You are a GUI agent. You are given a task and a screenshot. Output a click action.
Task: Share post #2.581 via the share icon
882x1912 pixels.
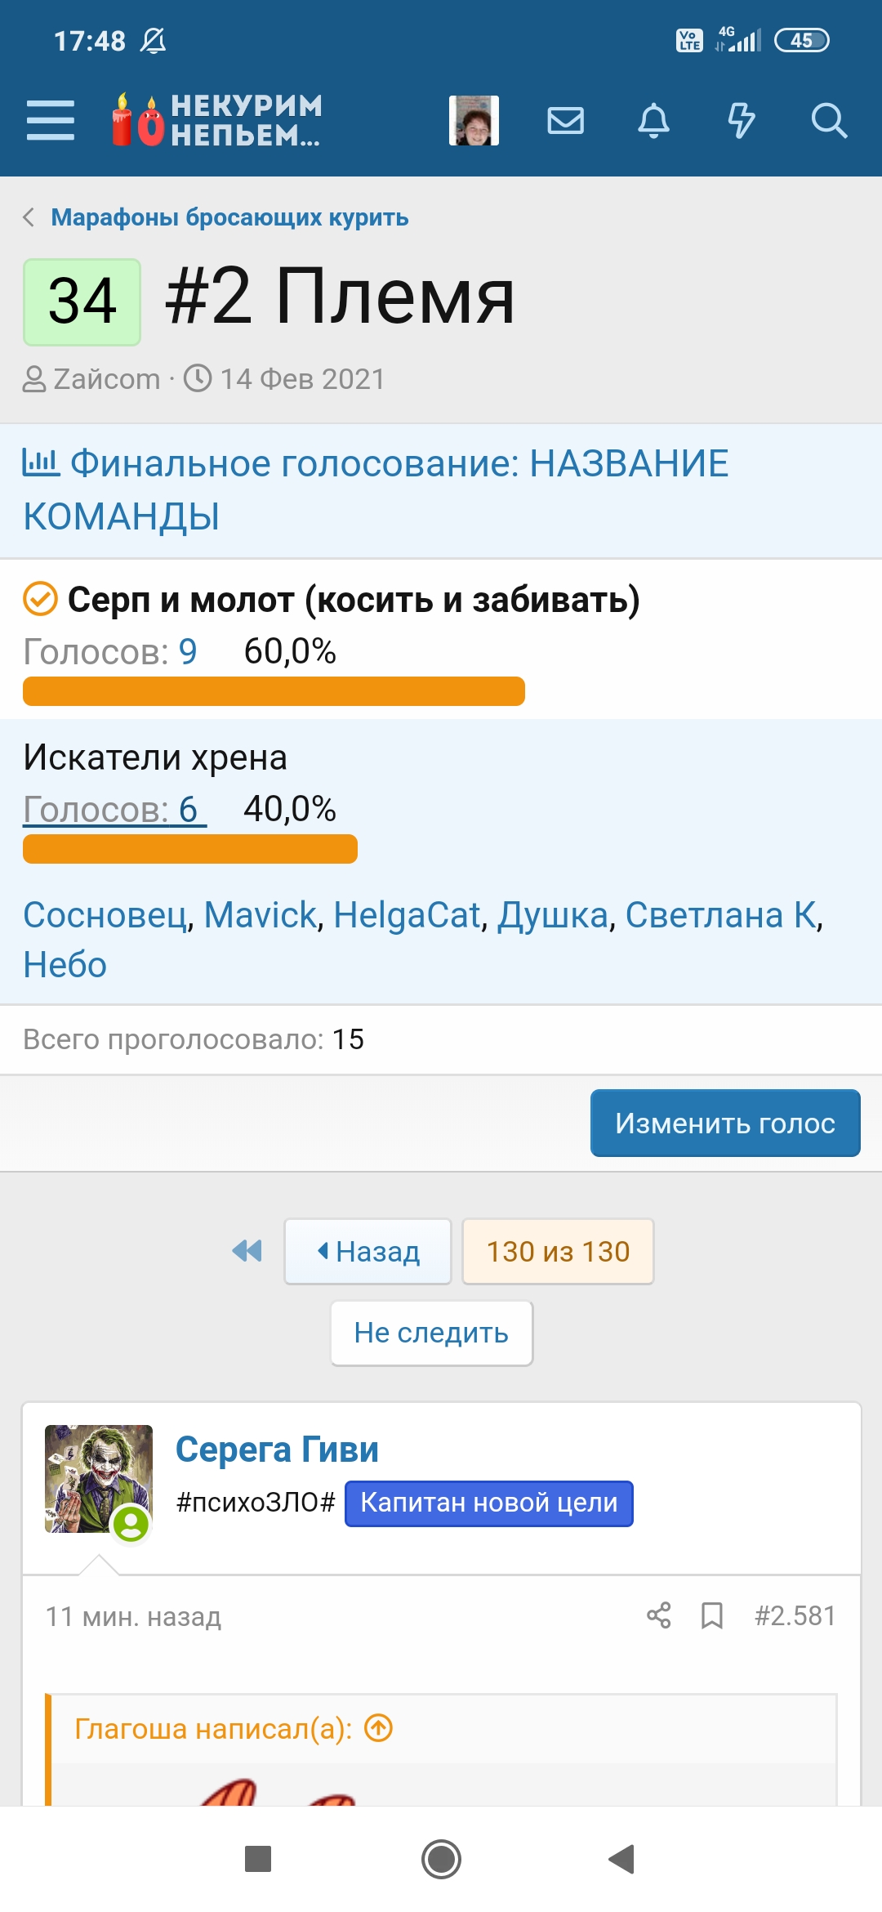pos(659,1615)
